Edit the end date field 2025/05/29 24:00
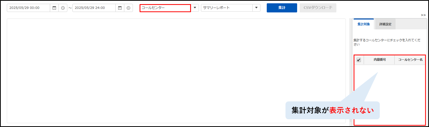Image resolution: width=429 pixels, height=127 pixels. click(x=94, y=8)
